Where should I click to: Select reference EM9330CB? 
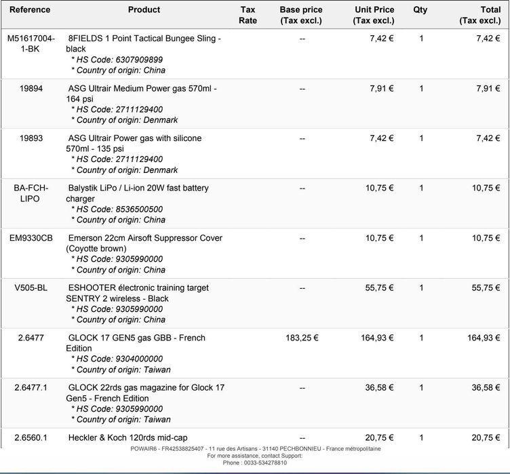pyautogui.click(x=31, y=238)
